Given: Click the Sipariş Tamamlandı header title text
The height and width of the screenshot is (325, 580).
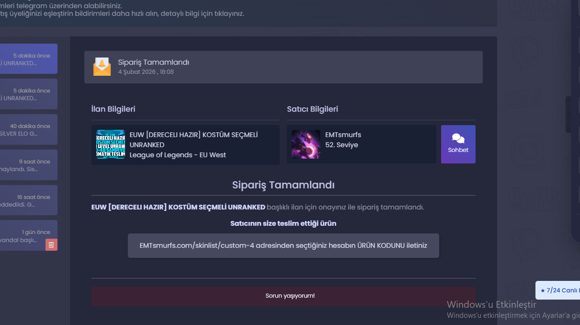Looking at the screenshot, I should 154,62.
